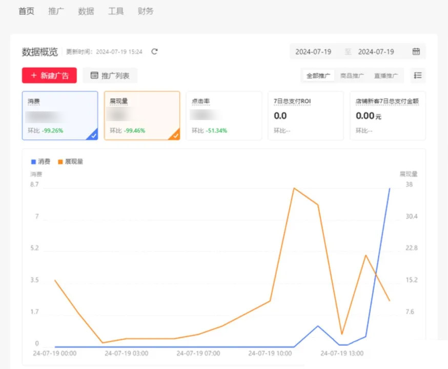Switch to the 商品推广 tab
Image resolution: width=448 pixels, height=369 pixels.
pos(352,76)
